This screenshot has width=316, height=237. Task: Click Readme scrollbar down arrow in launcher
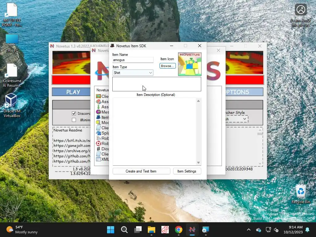[x=260, y=164]
